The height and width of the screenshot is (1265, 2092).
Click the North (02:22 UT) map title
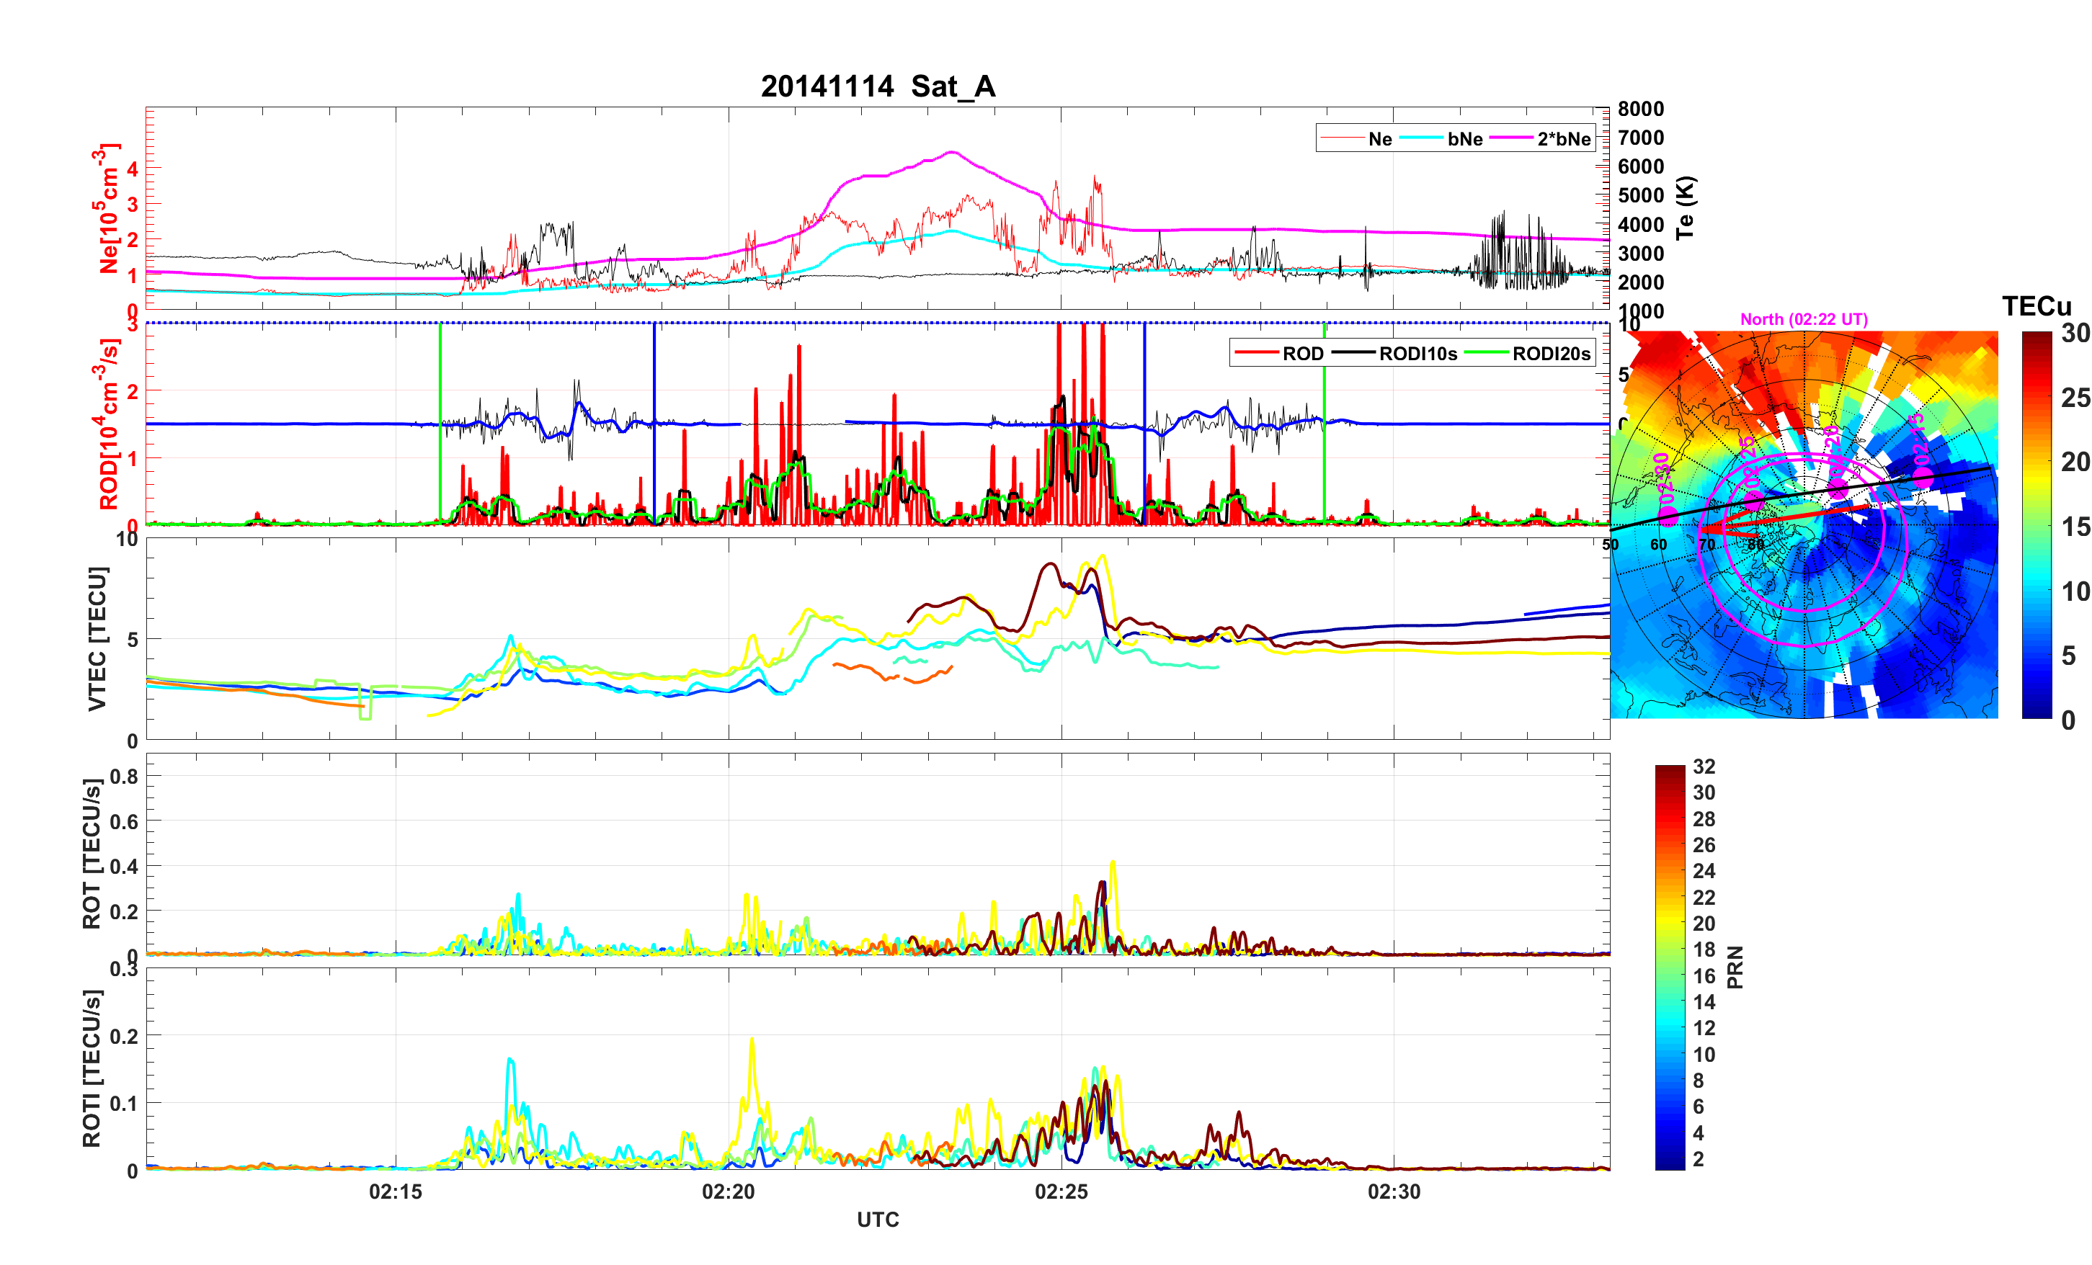pyautogui.click(x=1803, y=319)
